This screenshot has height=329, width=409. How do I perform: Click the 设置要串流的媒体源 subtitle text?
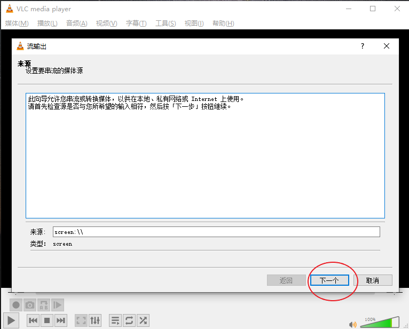(x=54, y=70)
